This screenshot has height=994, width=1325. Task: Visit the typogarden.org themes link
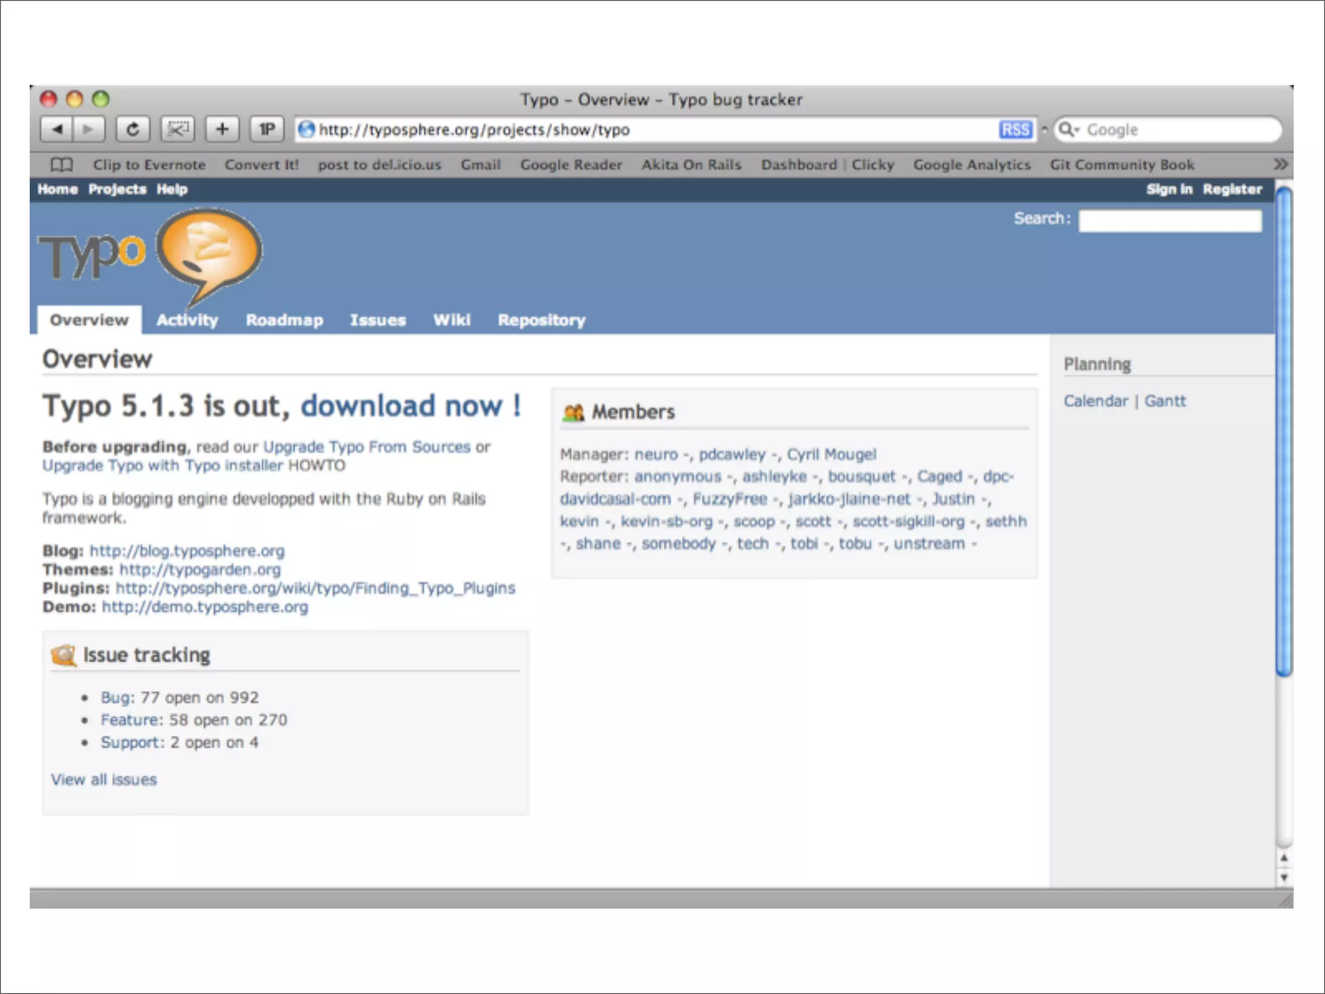coord(200,569)
